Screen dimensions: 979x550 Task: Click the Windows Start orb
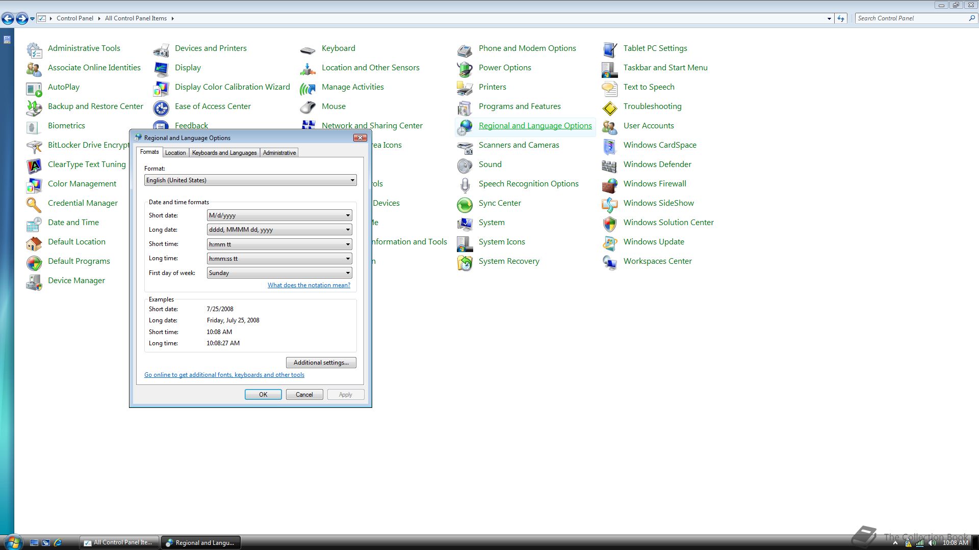coord(13,542)
